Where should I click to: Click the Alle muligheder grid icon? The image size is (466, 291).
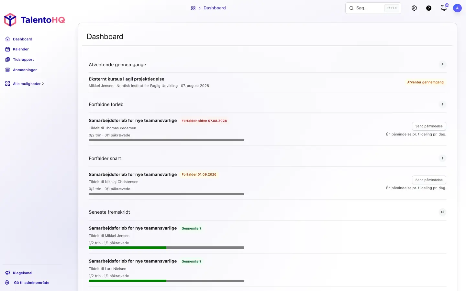coord(7,84)
